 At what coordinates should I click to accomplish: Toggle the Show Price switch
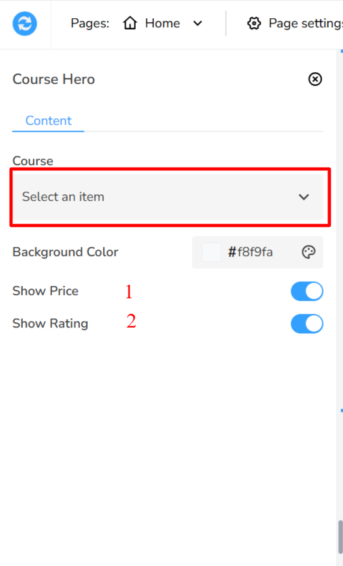click(x=307, y=291)
